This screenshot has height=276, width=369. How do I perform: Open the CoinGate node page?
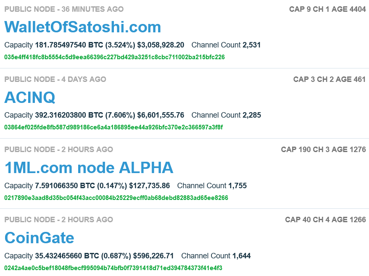[40, 238]
